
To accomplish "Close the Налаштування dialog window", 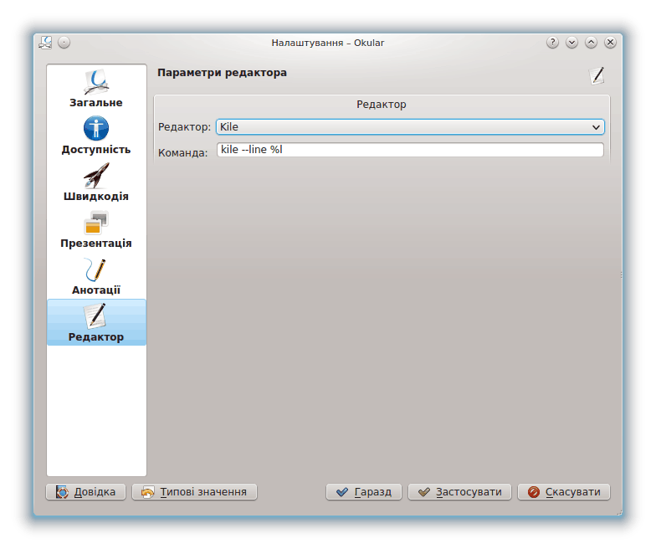I will [x=610, y=42].
